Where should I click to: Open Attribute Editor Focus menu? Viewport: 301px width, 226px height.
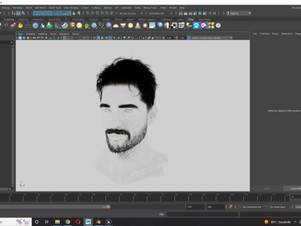(x=275, y=34)
